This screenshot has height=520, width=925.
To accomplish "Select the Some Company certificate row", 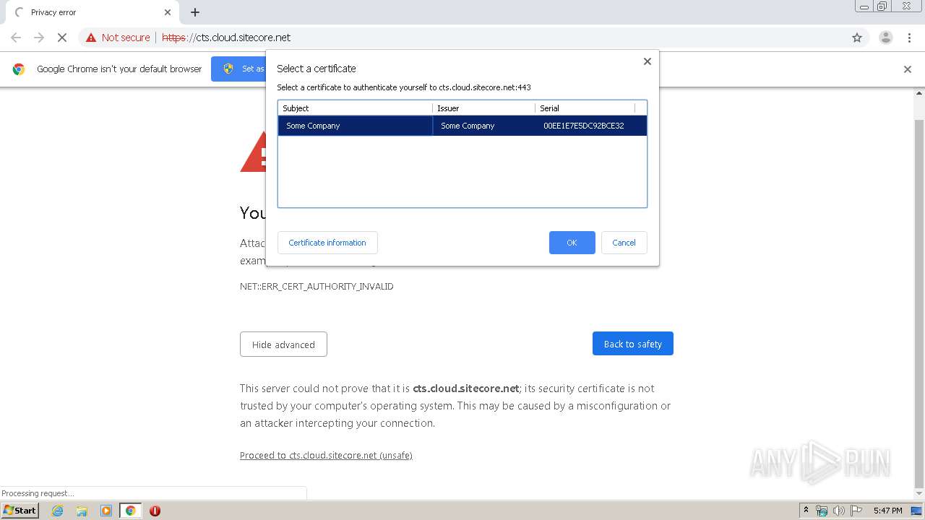I will click(x=462, y=126).
